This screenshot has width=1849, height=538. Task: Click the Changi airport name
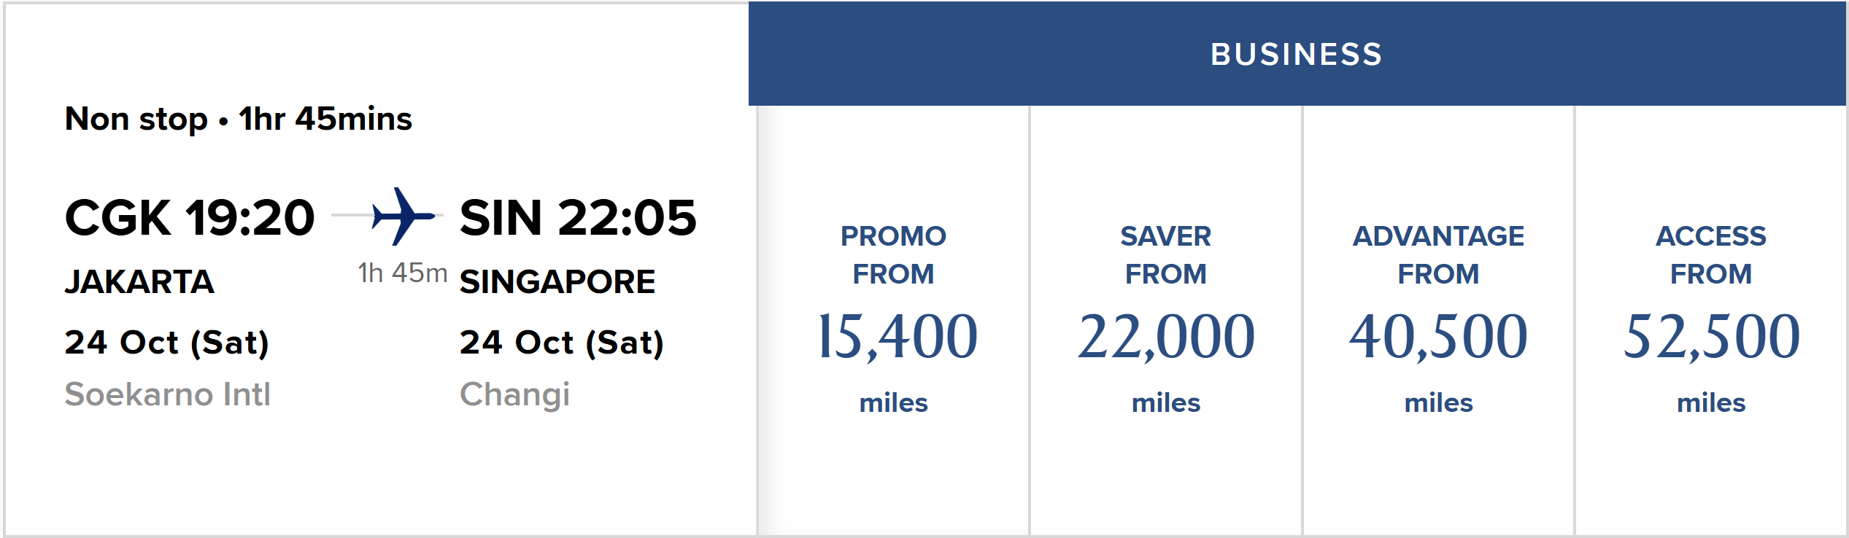(514, 394)
